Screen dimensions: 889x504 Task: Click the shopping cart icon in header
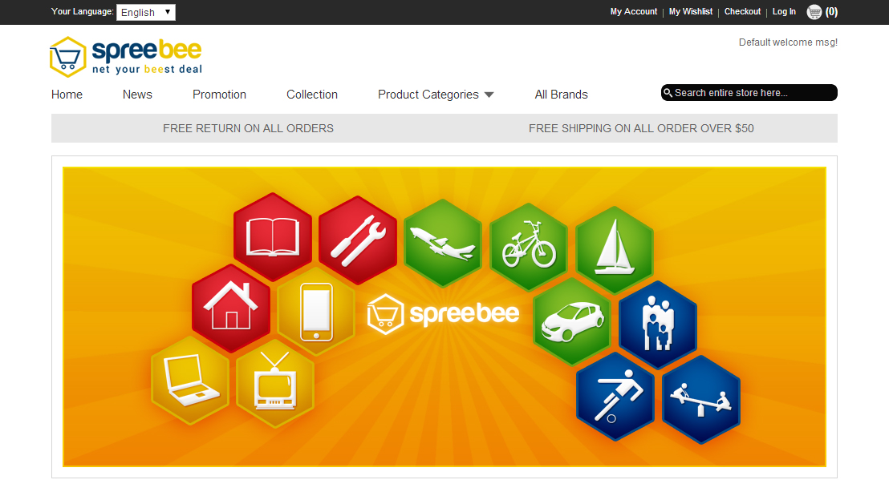[x=814, y=12]
